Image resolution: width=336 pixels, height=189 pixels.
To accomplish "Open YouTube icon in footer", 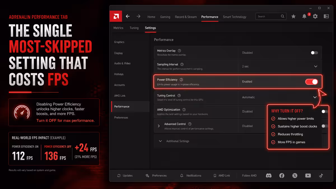I will (x=308, y=176).
